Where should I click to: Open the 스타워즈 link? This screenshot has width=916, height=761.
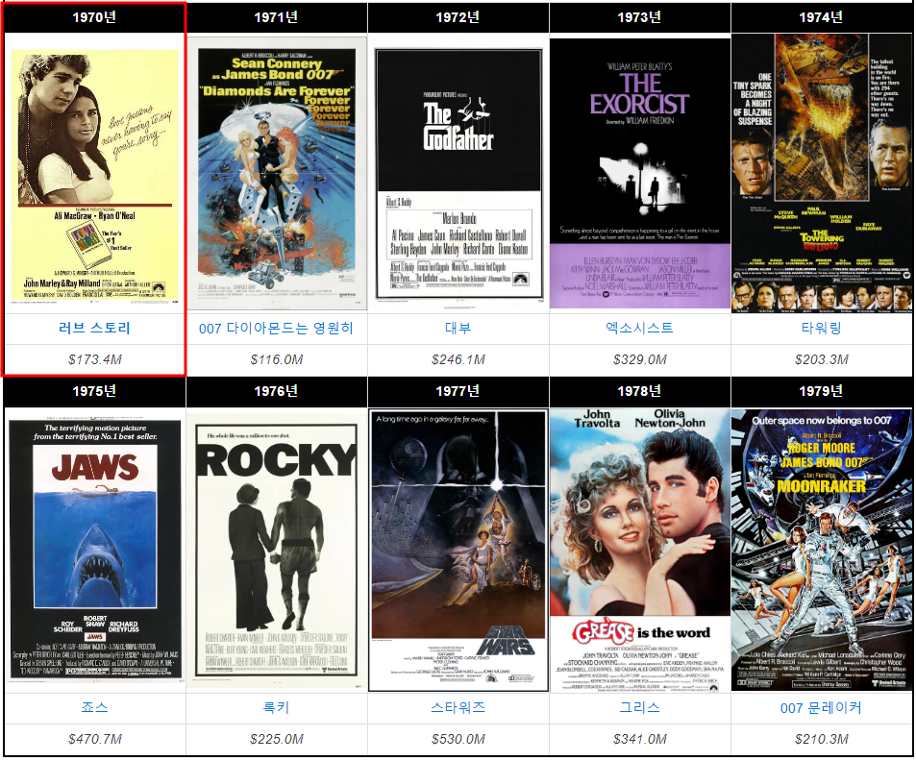click(458, 707)
